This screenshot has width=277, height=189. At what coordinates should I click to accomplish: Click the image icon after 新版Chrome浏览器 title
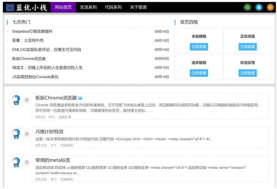click(x=80, y=98)
